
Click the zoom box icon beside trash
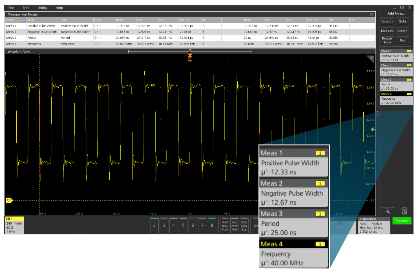click(x=387, y=211)
